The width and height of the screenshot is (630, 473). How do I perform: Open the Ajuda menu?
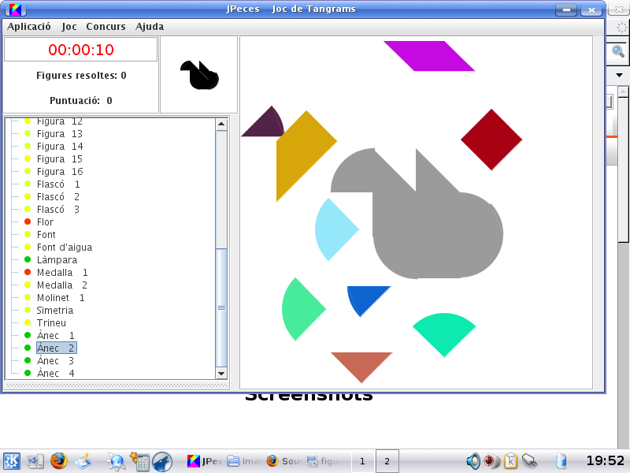point(150,26)
